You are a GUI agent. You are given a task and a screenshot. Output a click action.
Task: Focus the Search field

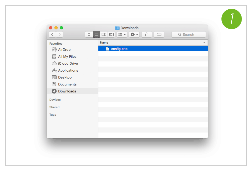[188, 34]
